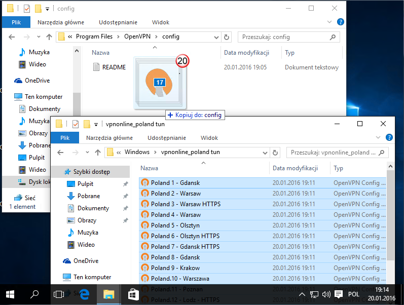Viewport: 404px width, 305px height.
Task: Click search magnifier in vpnonline_poland search box
Action: point(382,152)
